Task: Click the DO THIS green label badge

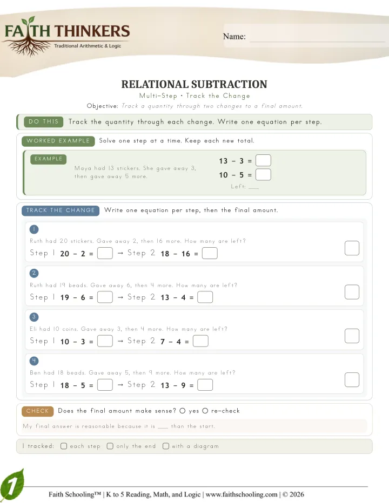Action: click(x=43, y=122)
